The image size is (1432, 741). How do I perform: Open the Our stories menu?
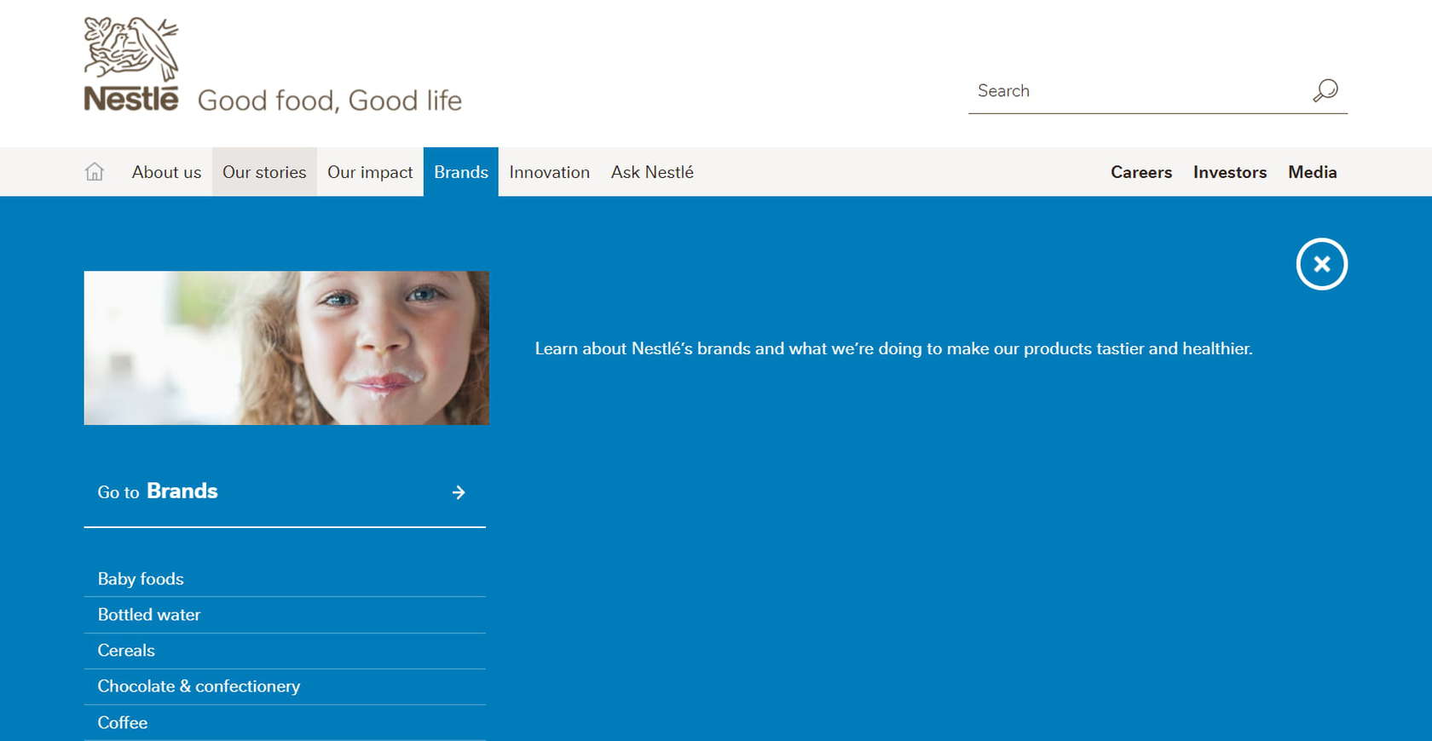tap(264, 172)
